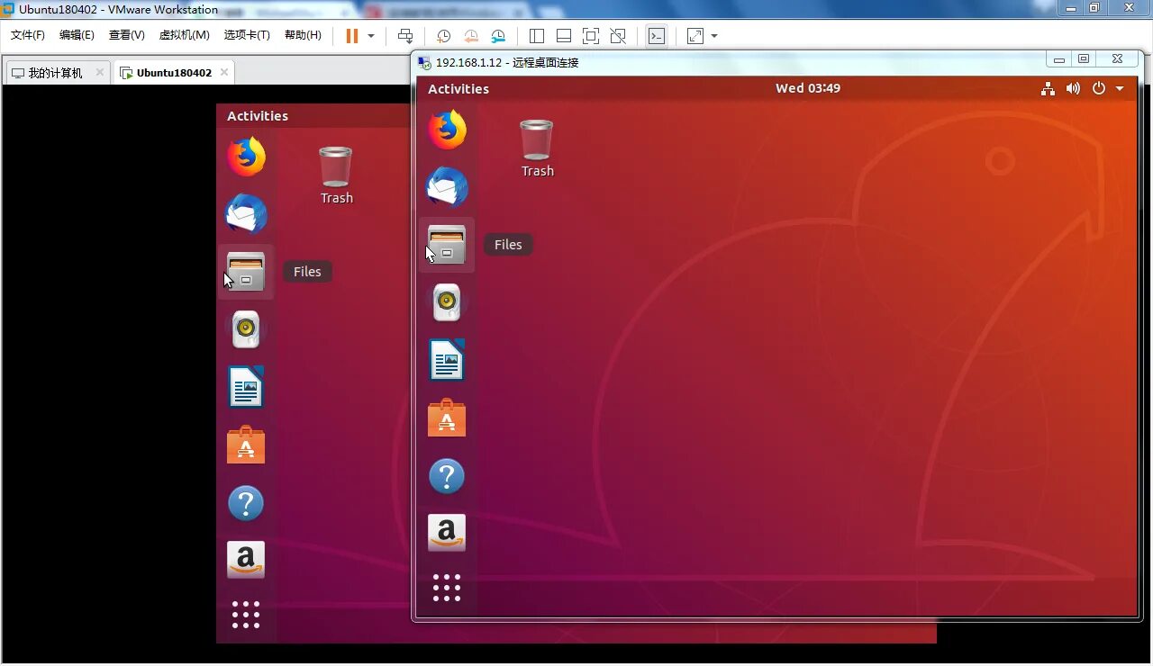The height and width of the screenshot is (666, 1153).
Task: Open Ubuntu Software from remote desktop dock
Action: click(447, 418)
